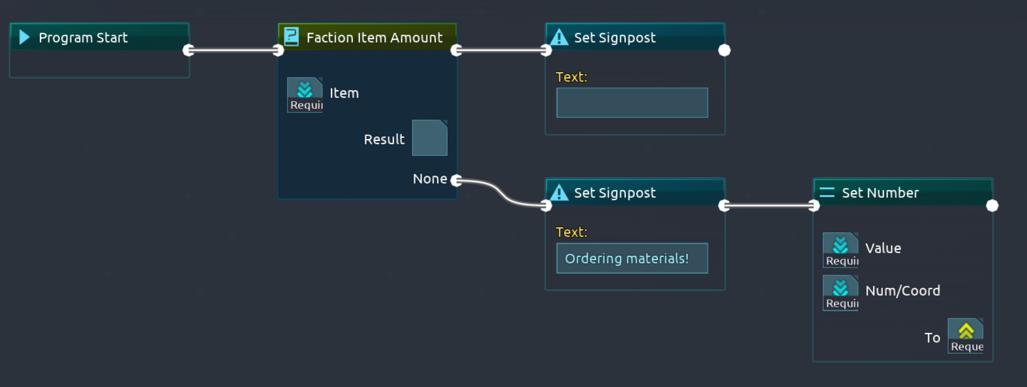The height and width of the screenshot is (387, 1027).
Task: Select the Faction Item Amount document icon
Action: coord(290,37)
